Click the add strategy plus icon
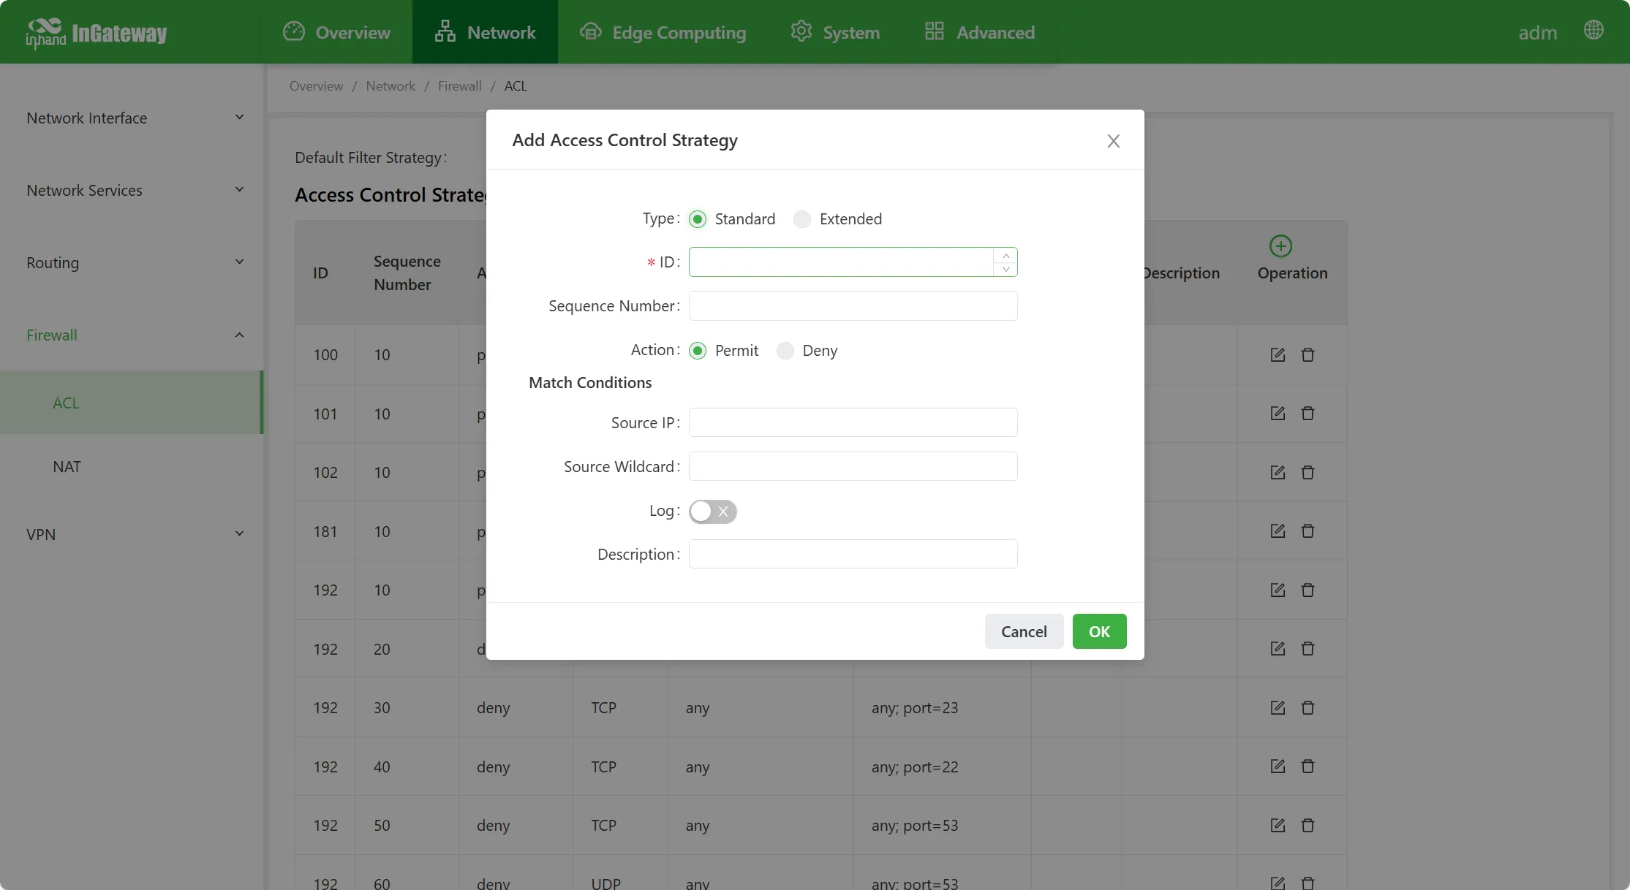Image resolution: width=1630 pixels, height=890 pixels. click(x=1280, y=246)
